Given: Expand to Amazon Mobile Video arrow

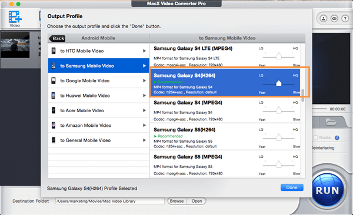Looking at the screenshot, I should 144,125.
